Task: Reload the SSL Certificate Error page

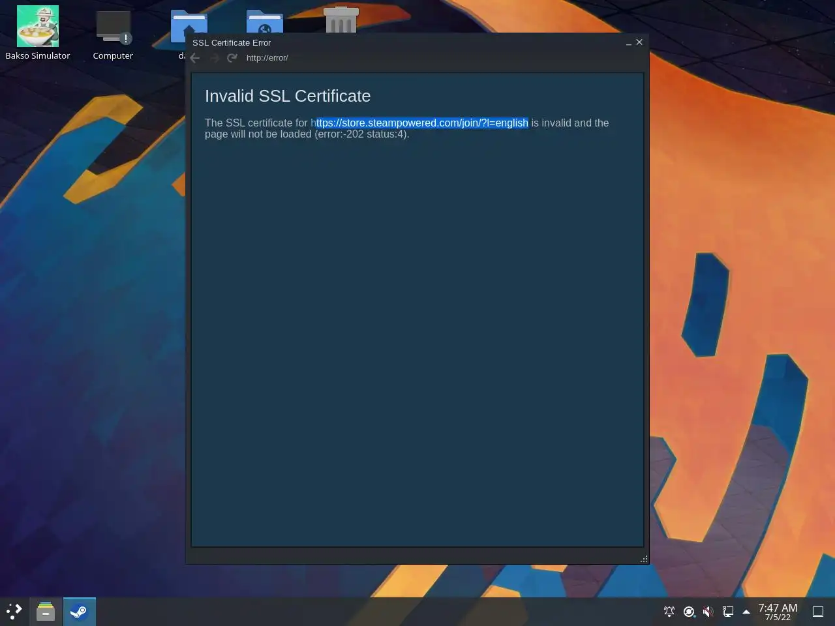Action: click(x=232, y=58)
